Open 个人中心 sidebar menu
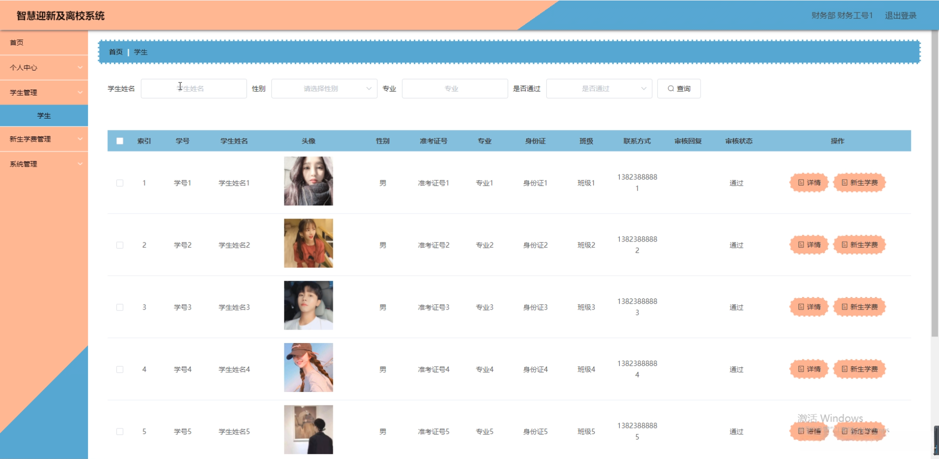The width and height of the screenshot is (939, 459). [44, 67]
